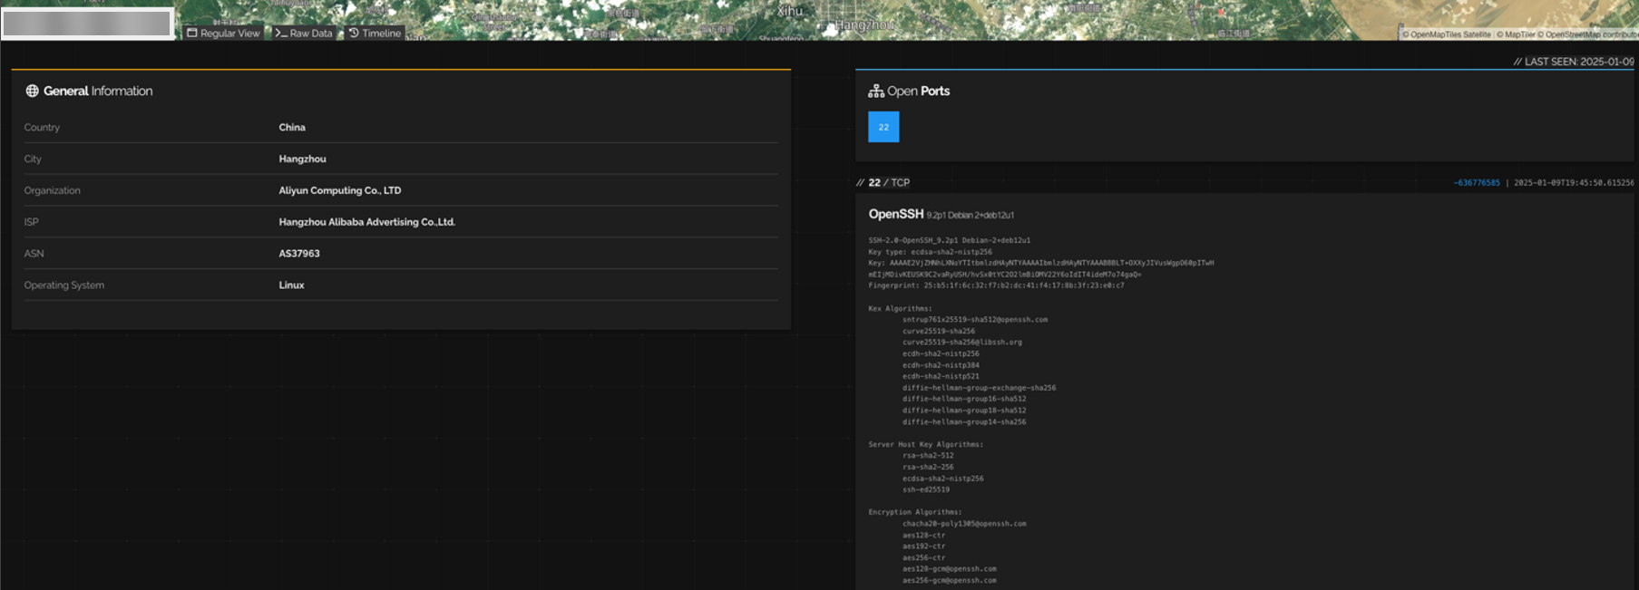Click the Aliyun Computing Co., LTD organization value

[339, 190]
